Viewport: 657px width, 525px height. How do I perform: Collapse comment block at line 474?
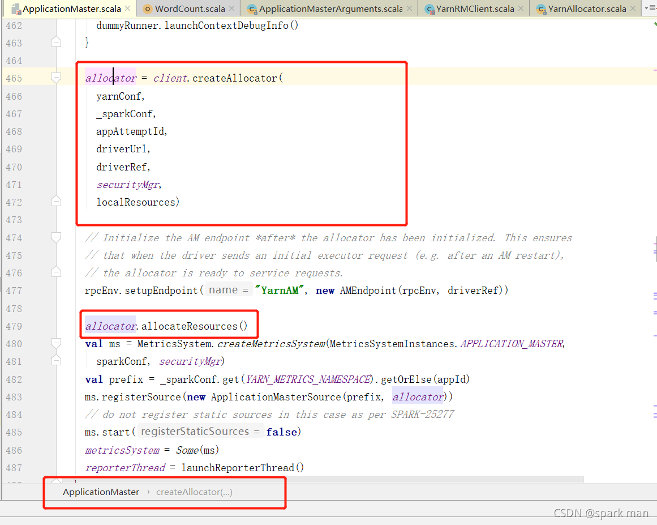(55, 237)
